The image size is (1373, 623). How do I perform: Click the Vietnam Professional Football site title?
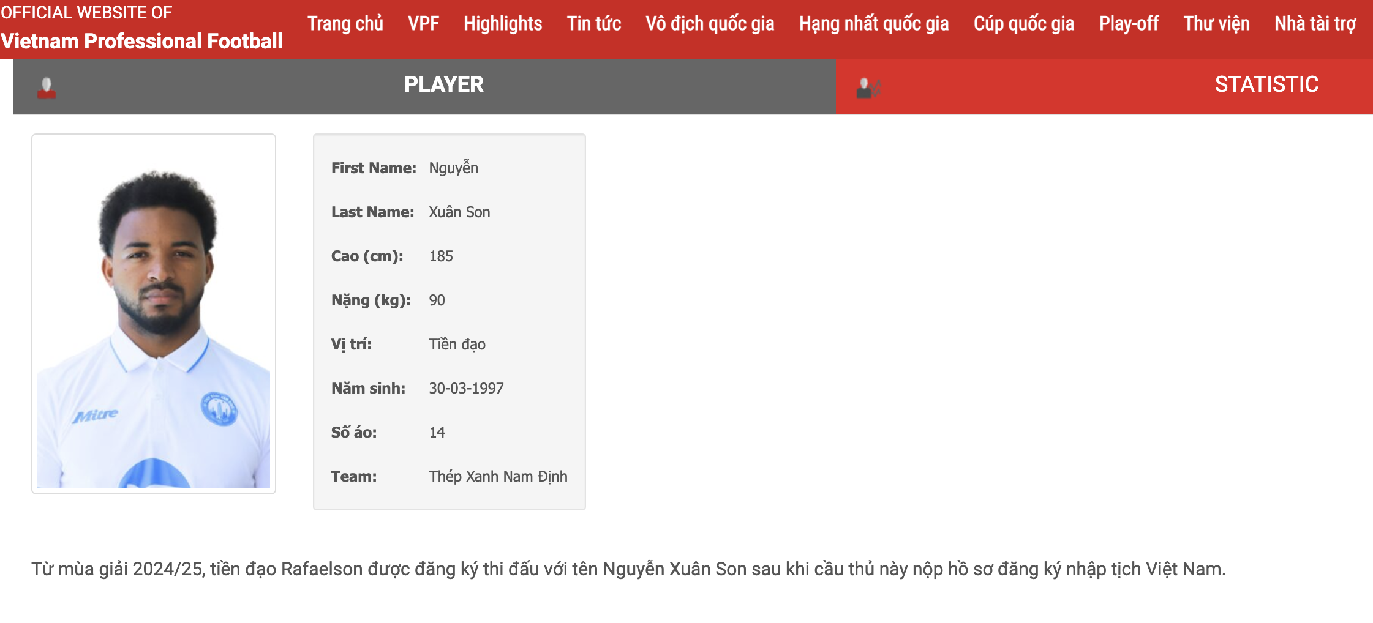(141, 41)
